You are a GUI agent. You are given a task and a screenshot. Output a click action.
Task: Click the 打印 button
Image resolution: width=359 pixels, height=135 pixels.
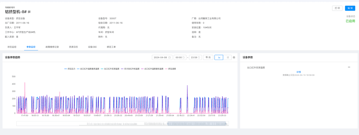point(337,8)
